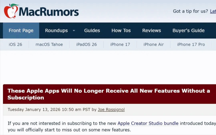This screenshot has width=216, height=135.
Task: Go to the Guides section
Action: [x=92, y=31]
